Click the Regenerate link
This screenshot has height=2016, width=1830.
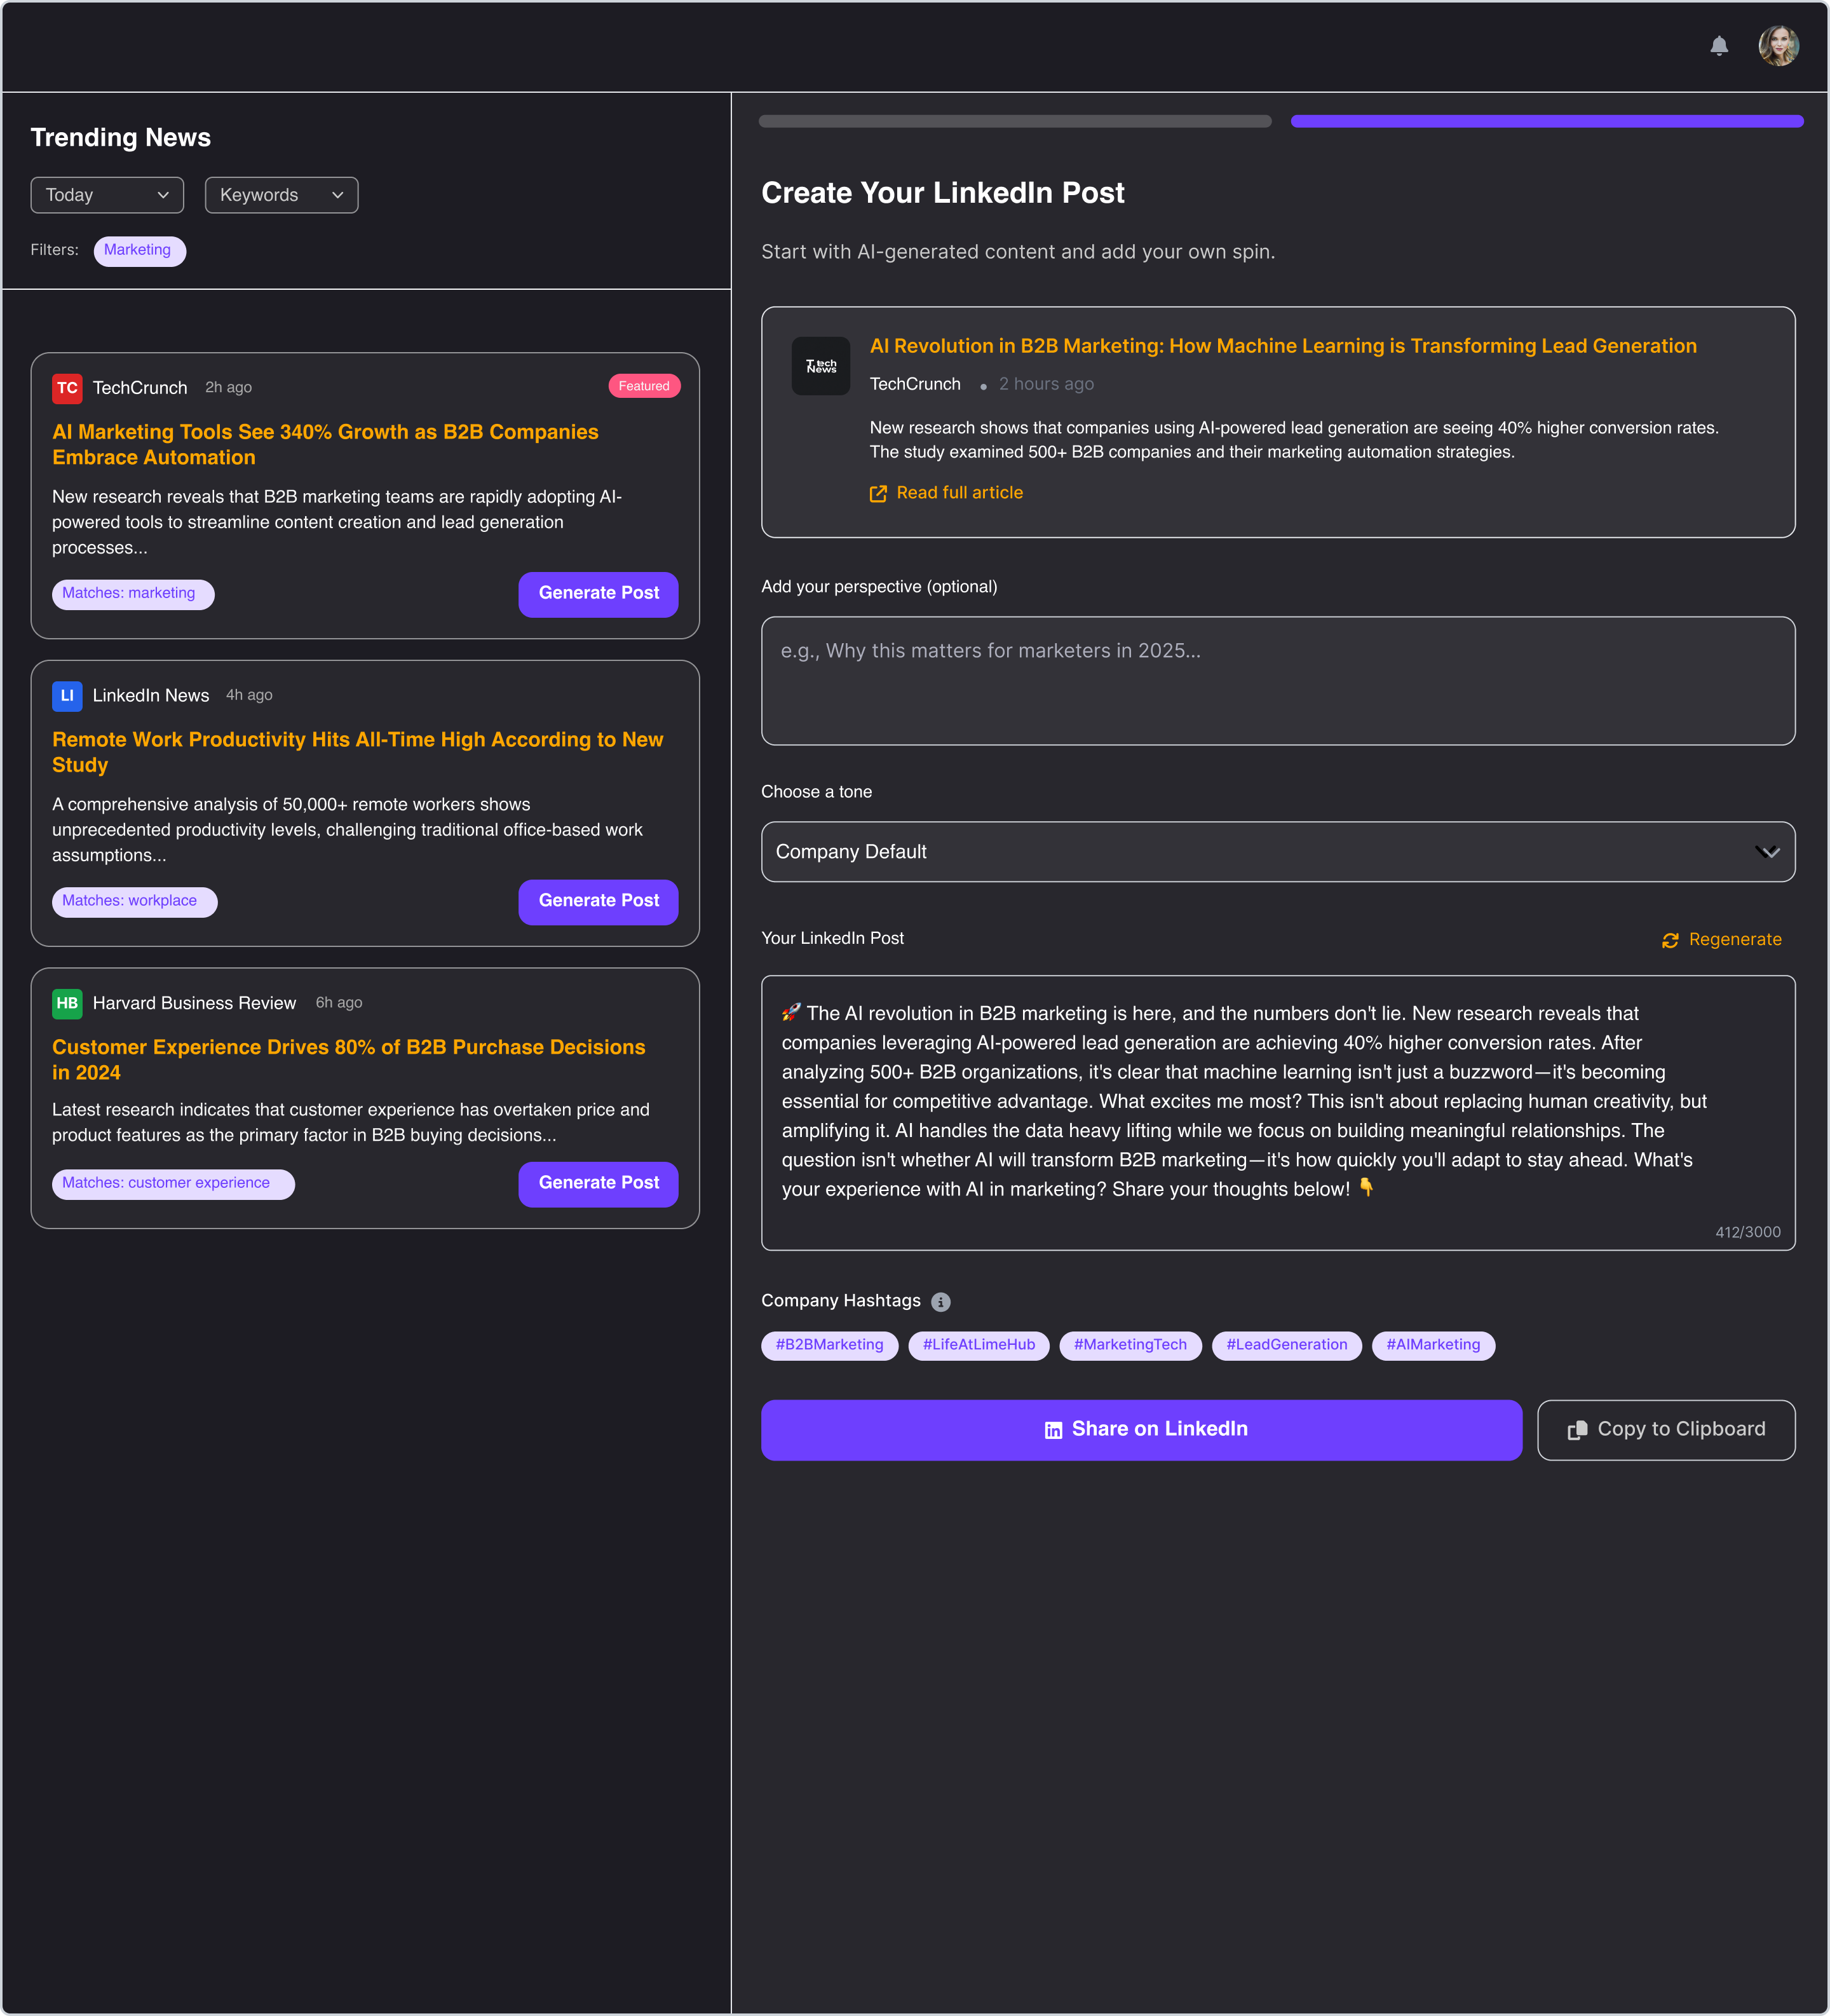tap(1721, 940)
